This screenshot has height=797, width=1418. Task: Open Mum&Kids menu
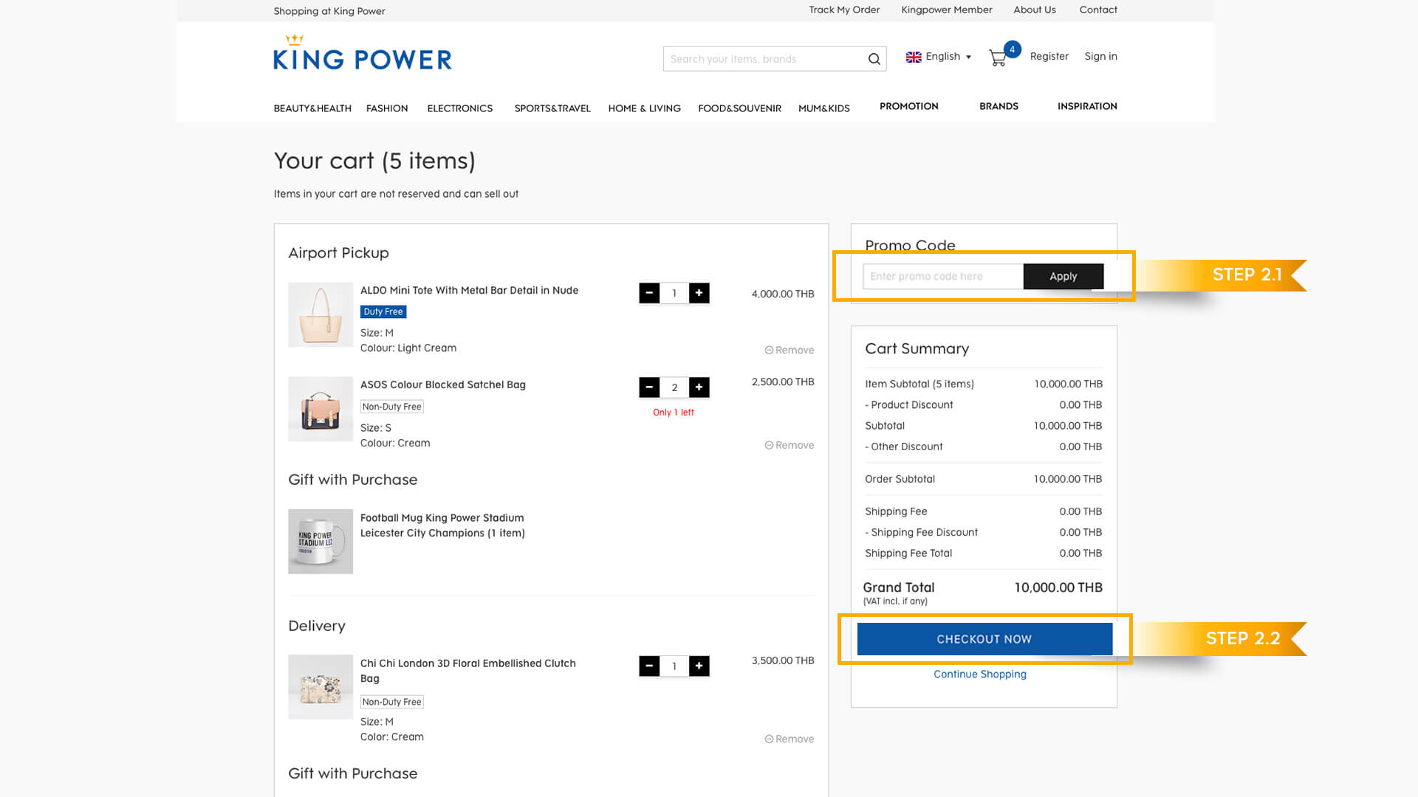click(x=824, y=108)
